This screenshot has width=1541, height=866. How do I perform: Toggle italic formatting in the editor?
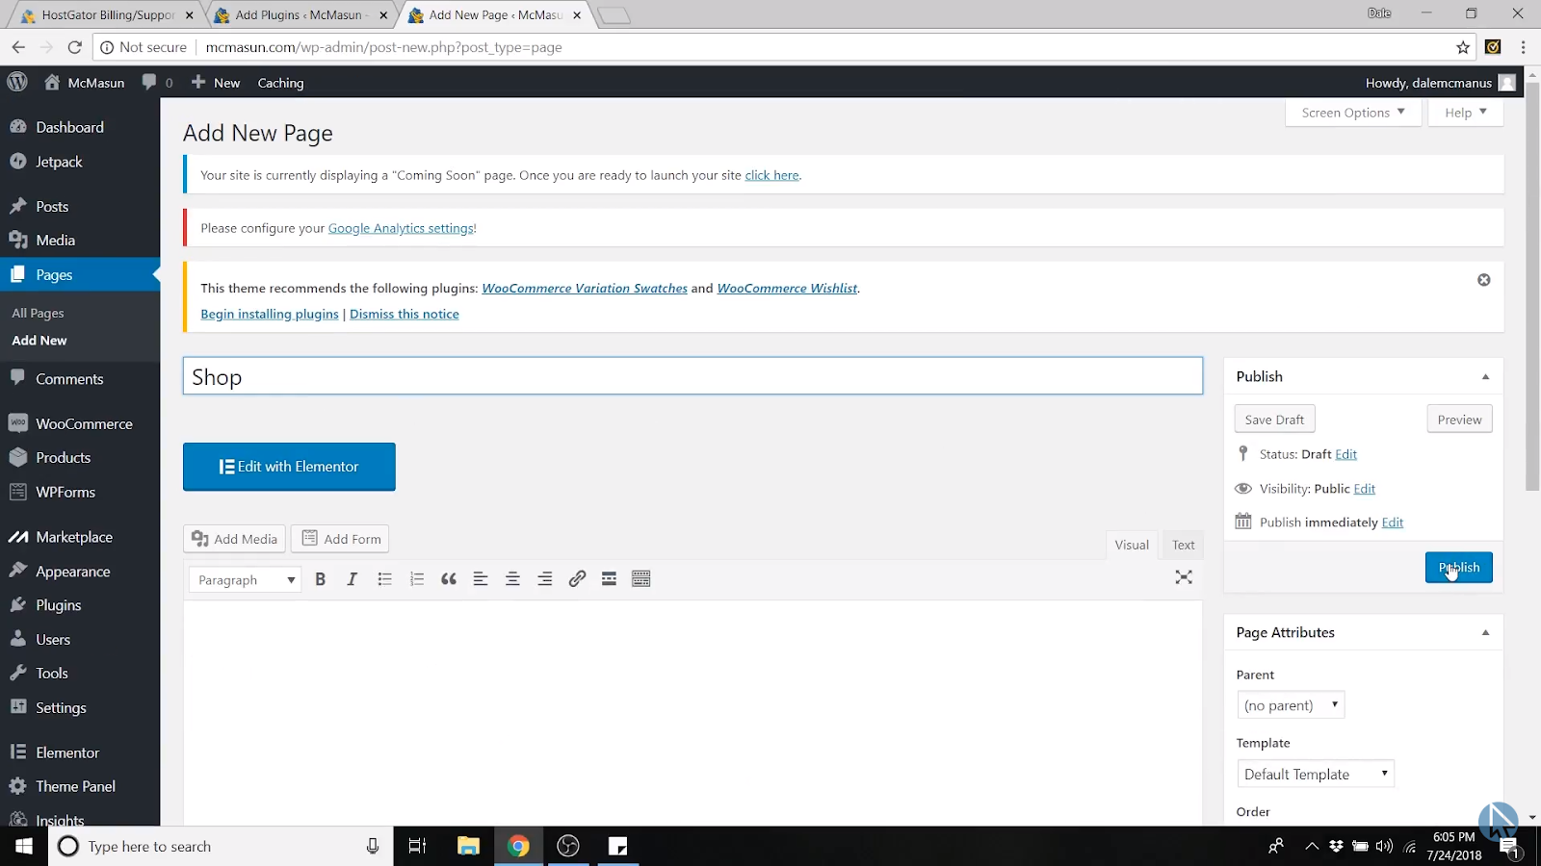[353, 579]
